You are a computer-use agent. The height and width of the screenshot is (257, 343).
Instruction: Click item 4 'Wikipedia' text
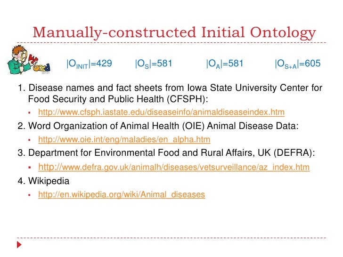pyautogui.click(x=49, y=181)
